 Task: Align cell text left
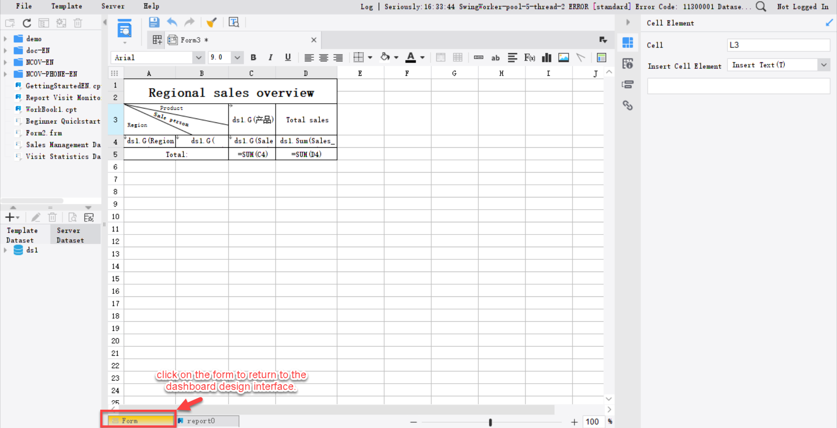point(309,58)
